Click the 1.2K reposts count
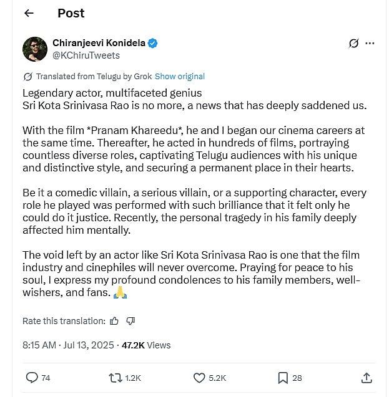Viewport: 389px width, 397px height. point(133,378)
